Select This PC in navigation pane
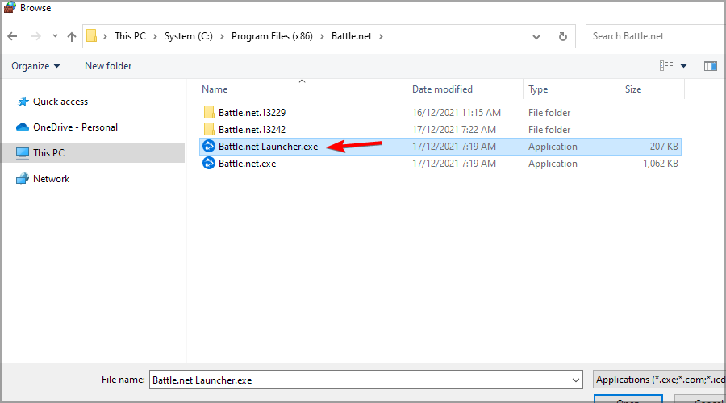726x403 pixels. [48, 152]
